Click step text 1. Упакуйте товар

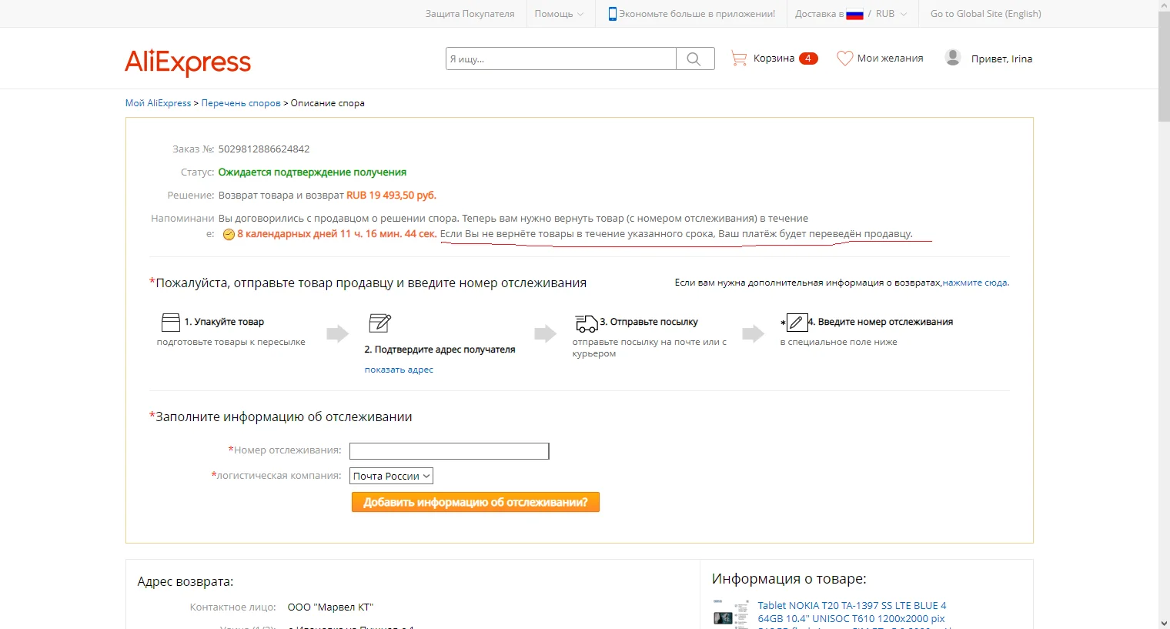point(224,322)
